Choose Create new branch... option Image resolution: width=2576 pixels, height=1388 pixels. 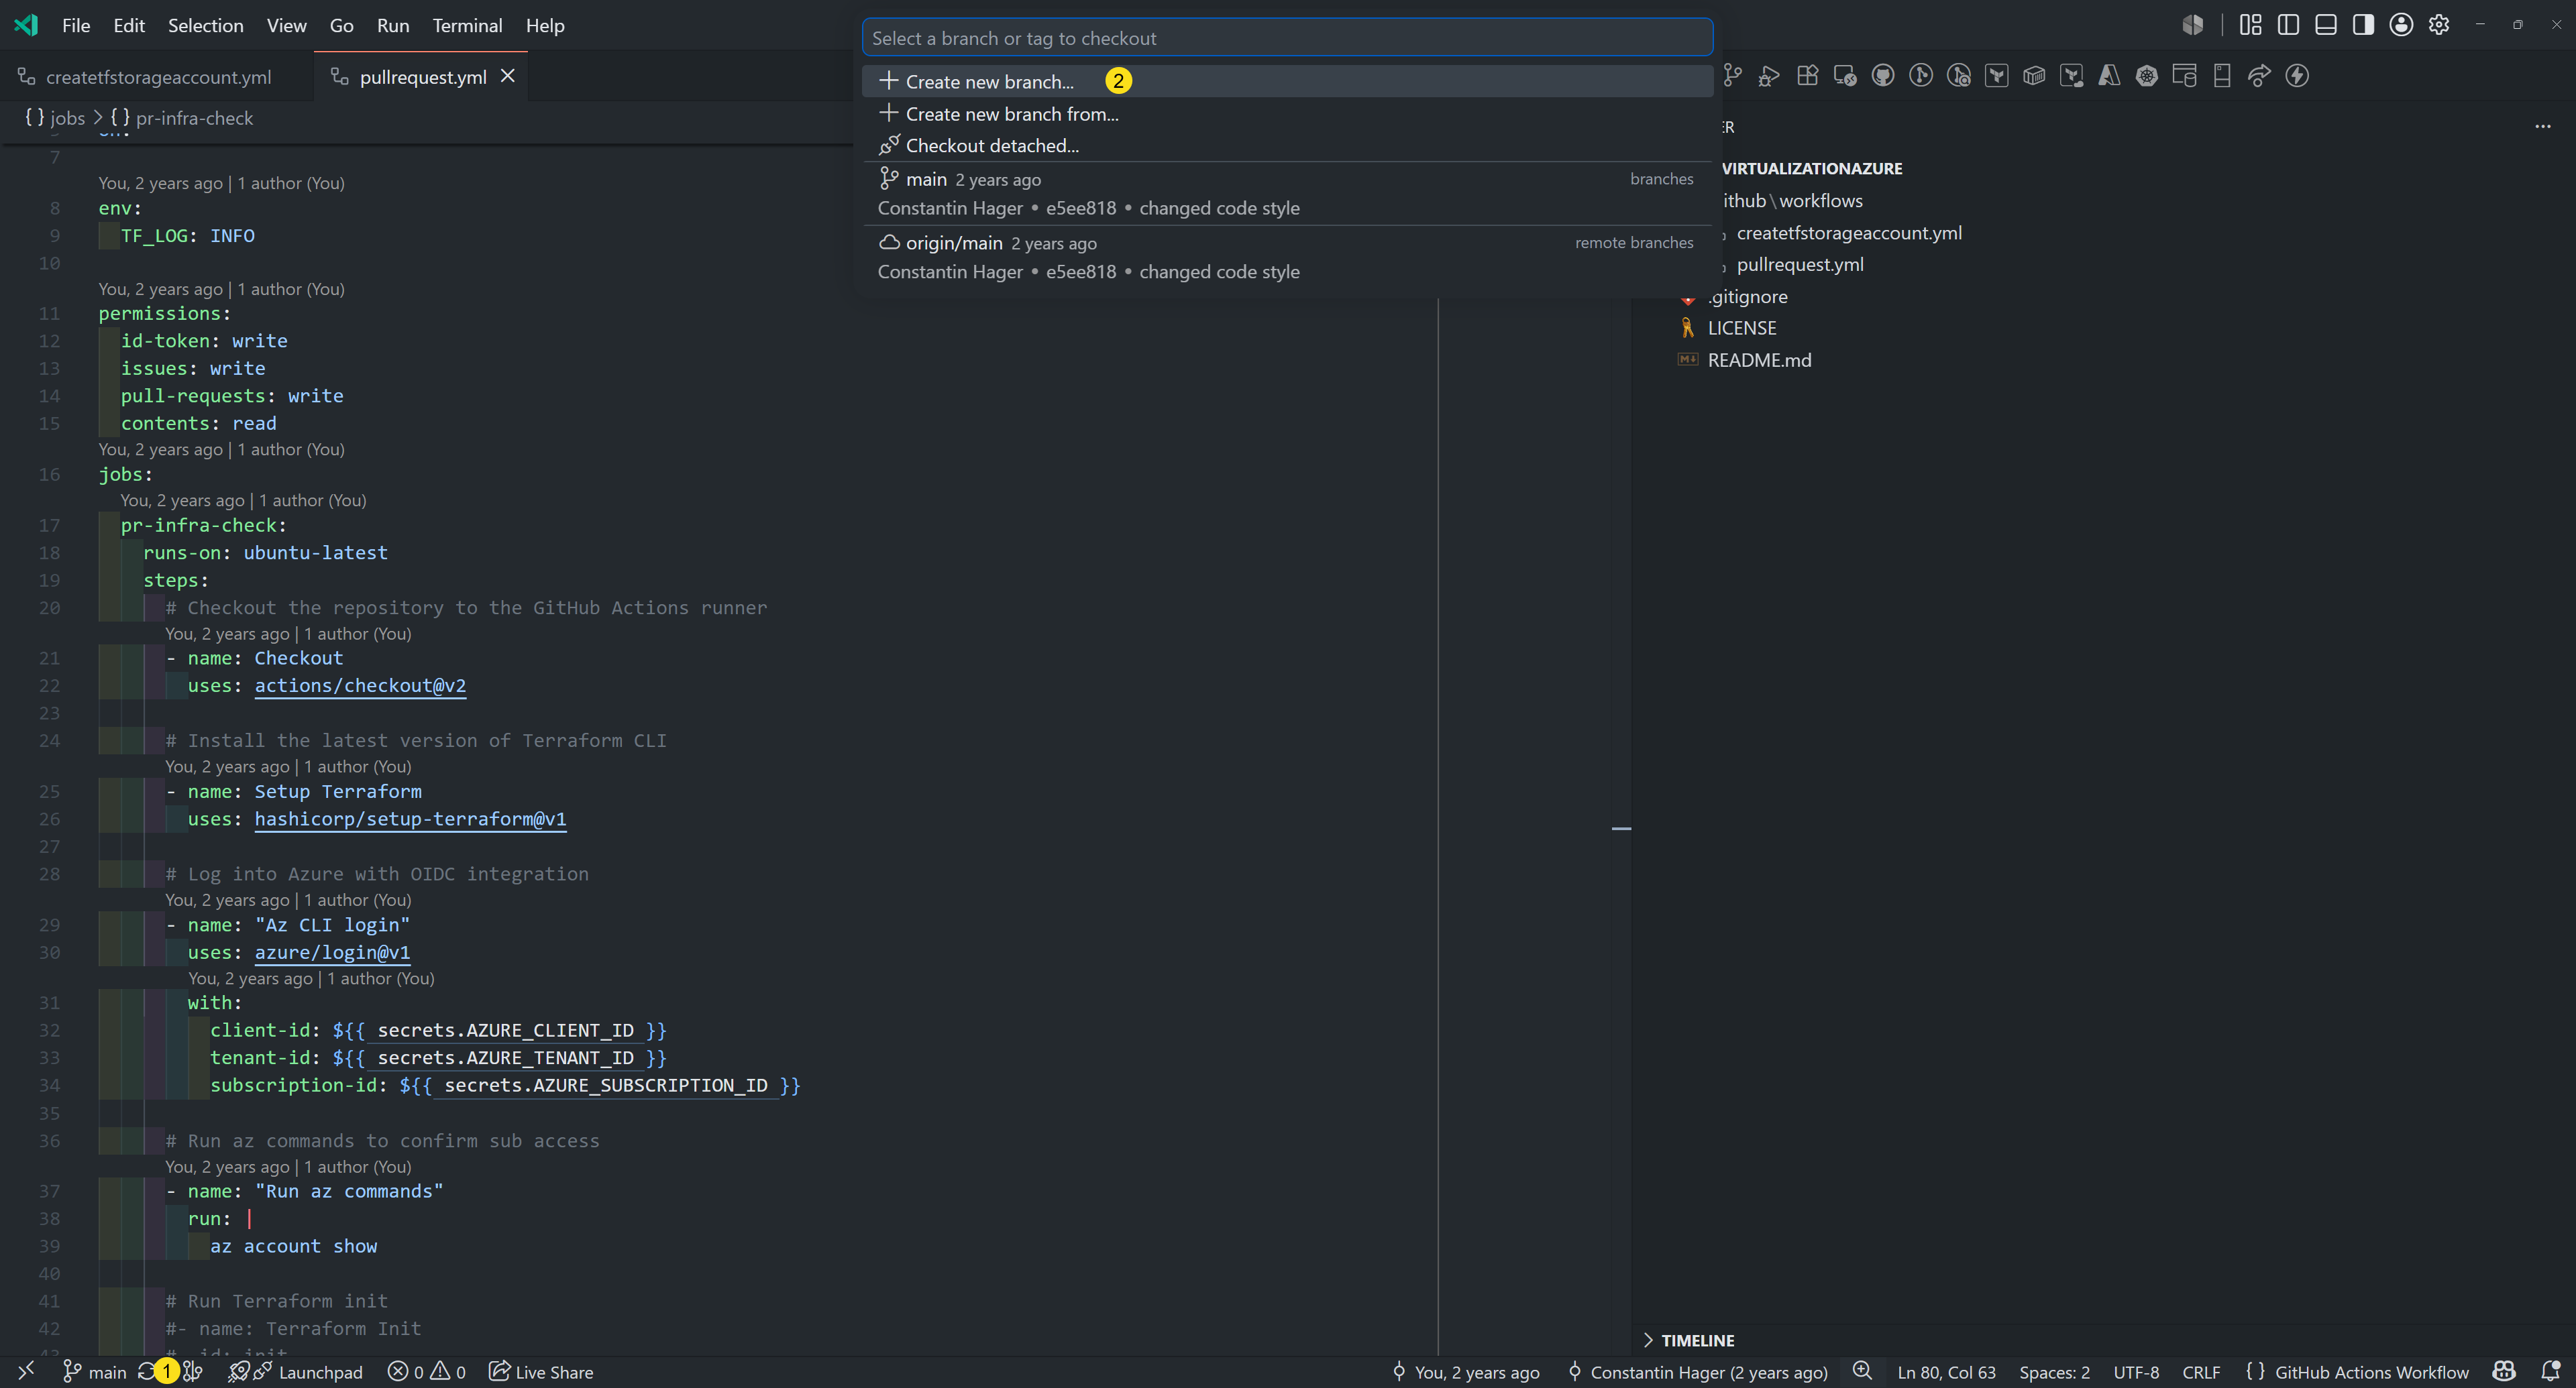pos(1287,81)
